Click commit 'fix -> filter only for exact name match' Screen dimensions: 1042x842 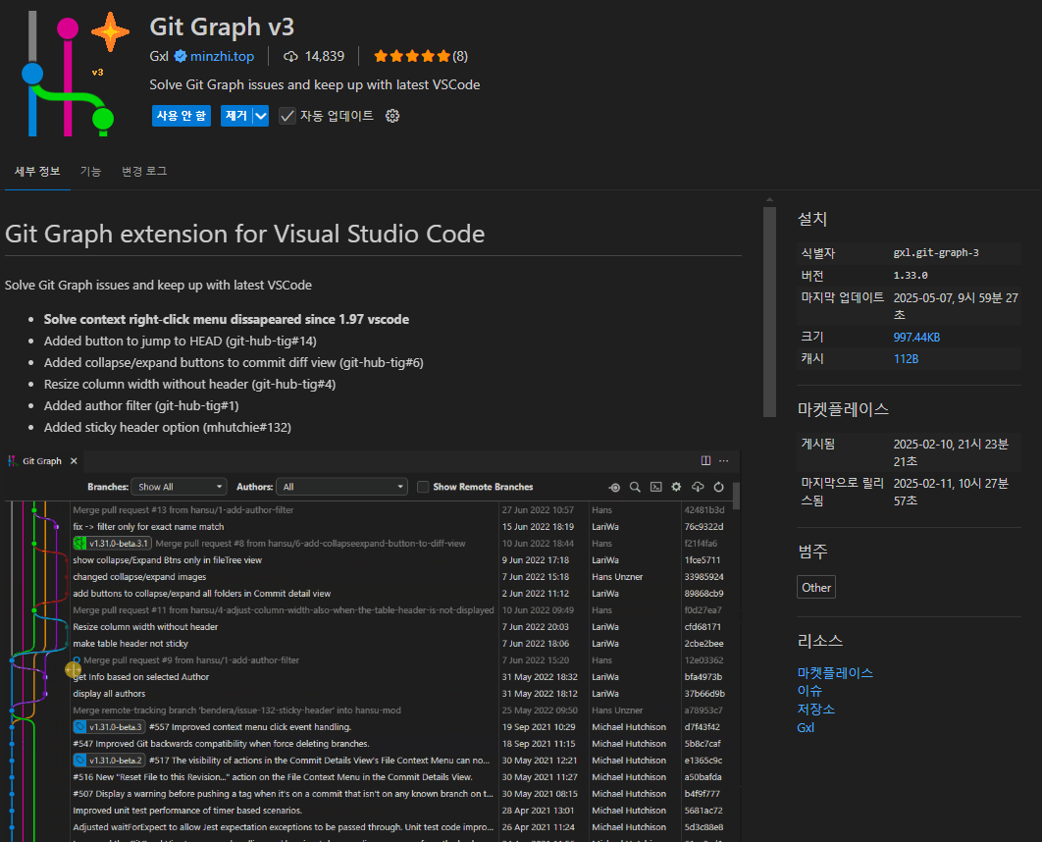[148, 527]
